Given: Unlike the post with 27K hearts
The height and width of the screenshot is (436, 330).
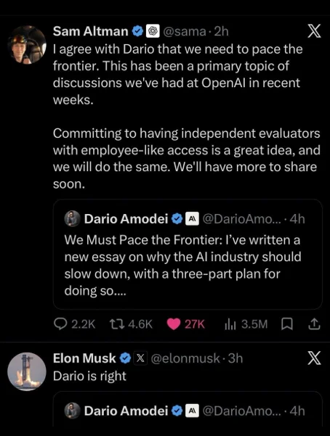Looking at the screenshot, I should (x=174, y=324).
